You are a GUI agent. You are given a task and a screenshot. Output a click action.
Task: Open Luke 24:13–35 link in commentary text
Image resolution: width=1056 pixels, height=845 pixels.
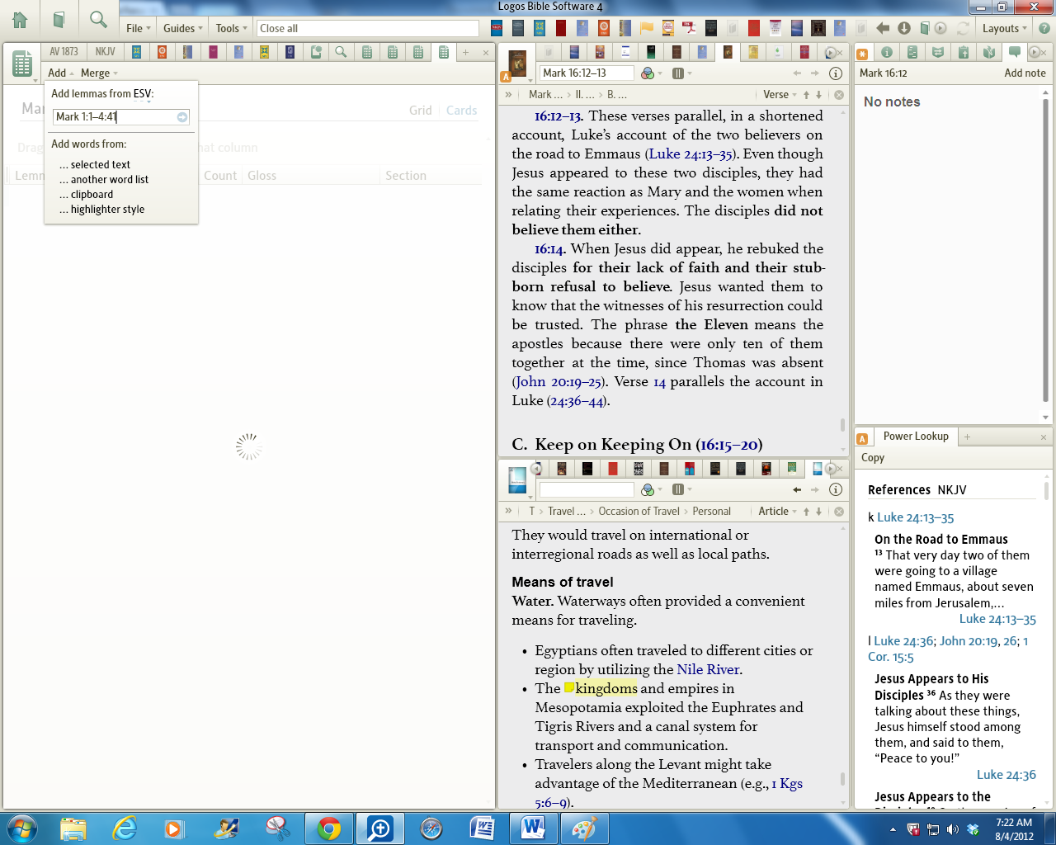[691, 154]
